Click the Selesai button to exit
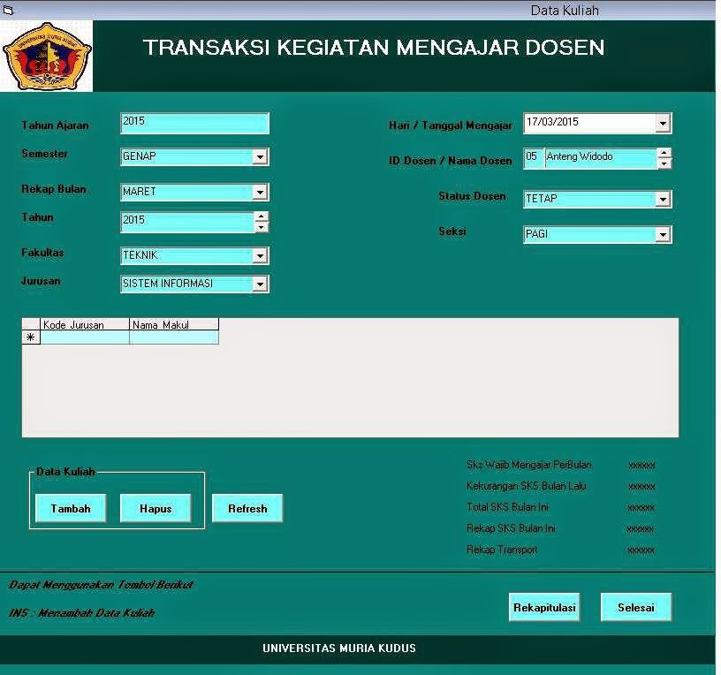The height and width of the screenshot is (675, 721). (636, 607)
